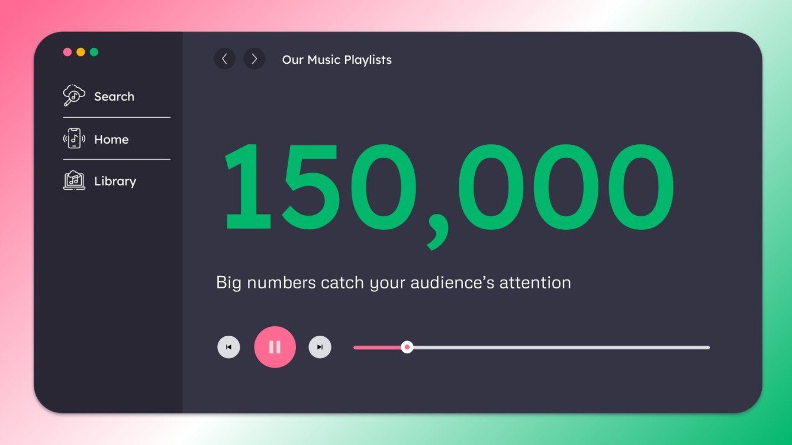Click the back navigation chevron
The width and height of the screenshot is (792, 445).
[224, 59]
